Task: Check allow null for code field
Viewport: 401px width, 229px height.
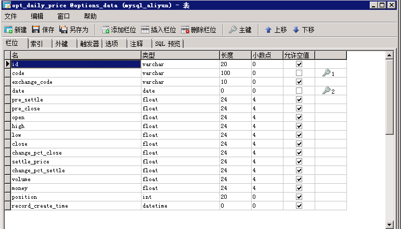Action: (x=299, y=73)
